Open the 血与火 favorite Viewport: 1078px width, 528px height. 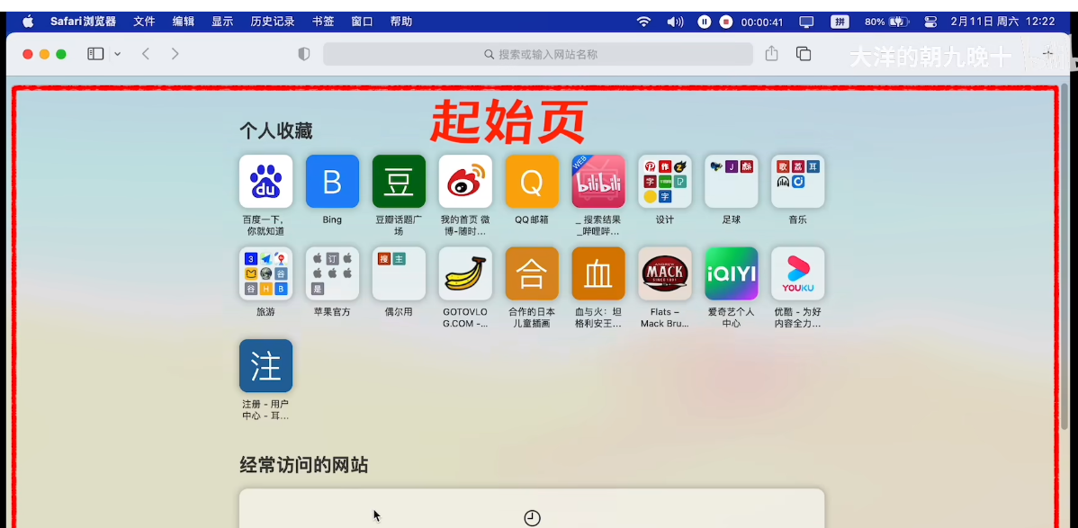pyautogui.click(x=598, y=273)
